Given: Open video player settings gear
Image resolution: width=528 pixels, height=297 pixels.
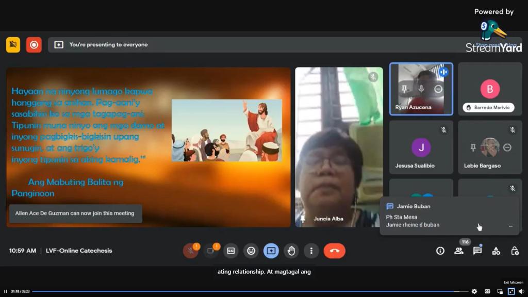Looking at the screenshot, I should coord(474,291).
